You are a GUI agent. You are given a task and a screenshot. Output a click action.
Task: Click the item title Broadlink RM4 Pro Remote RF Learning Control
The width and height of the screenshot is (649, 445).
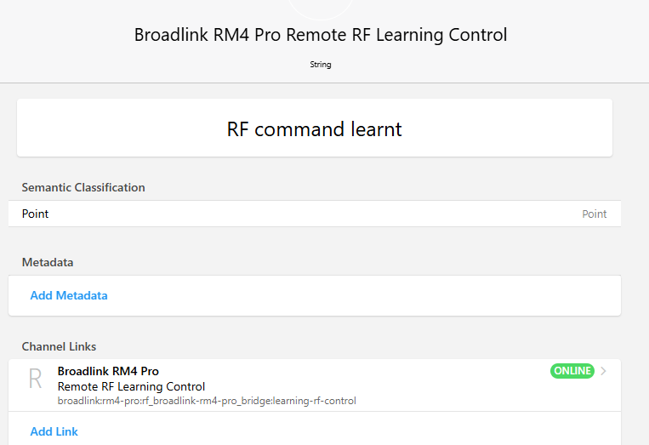click(x=321, y=36)
